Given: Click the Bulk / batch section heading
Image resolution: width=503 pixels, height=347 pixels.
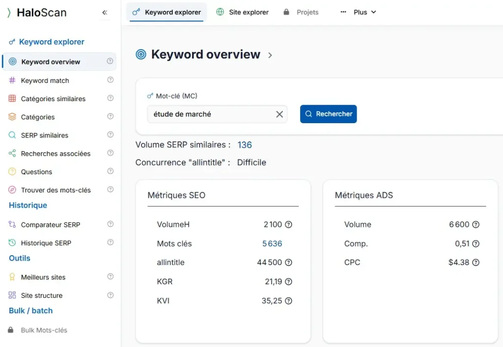Looking at the screenshot, I should 31,311.
